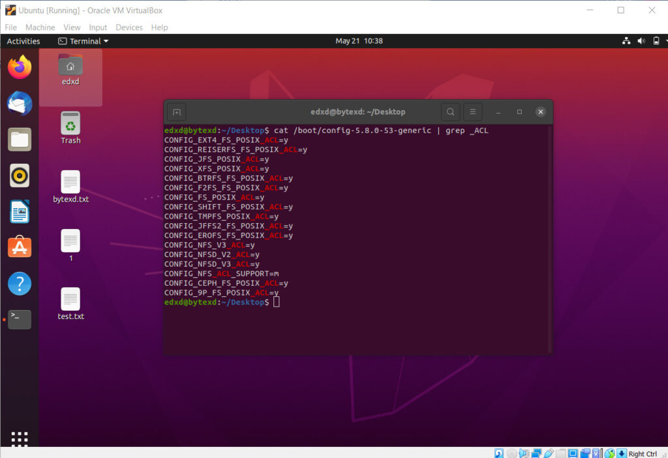Launch Rhythmbox from the dock

19,175
